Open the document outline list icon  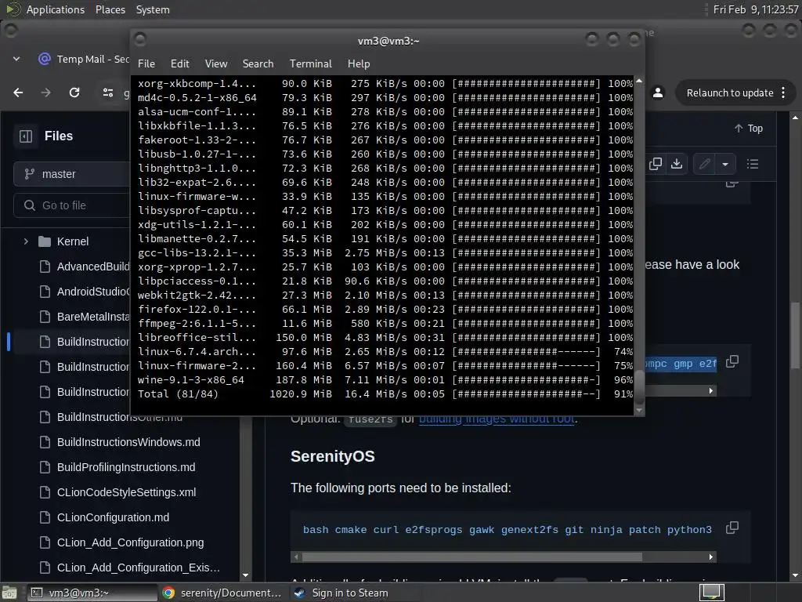(753, 164)
